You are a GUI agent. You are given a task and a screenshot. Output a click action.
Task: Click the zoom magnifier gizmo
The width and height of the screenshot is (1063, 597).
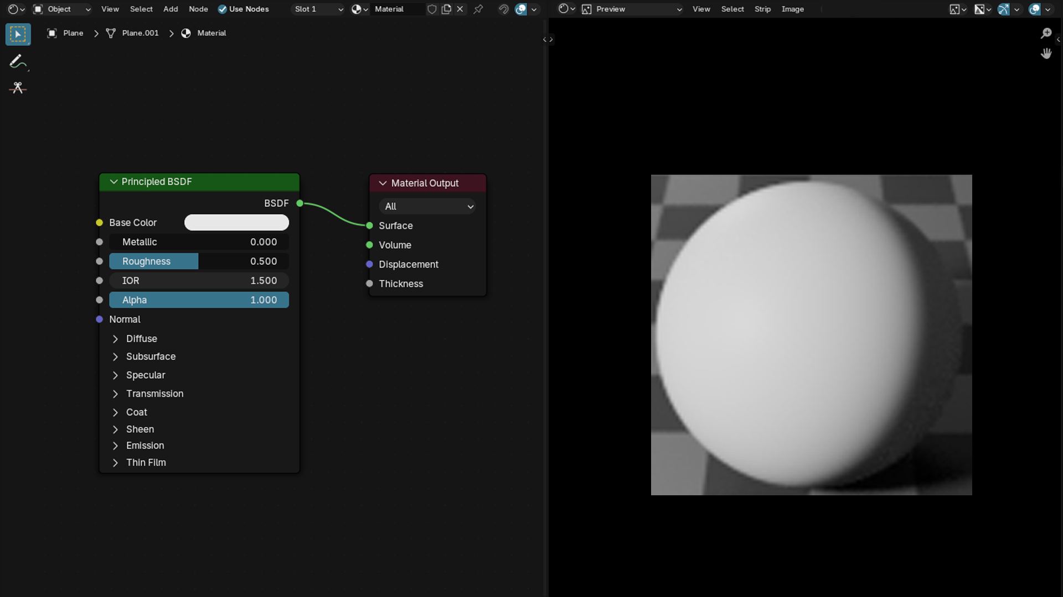pyautogui.click(x=1046, y=33)
